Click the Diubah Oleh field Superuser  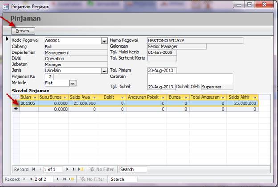[x=217, y=87]
